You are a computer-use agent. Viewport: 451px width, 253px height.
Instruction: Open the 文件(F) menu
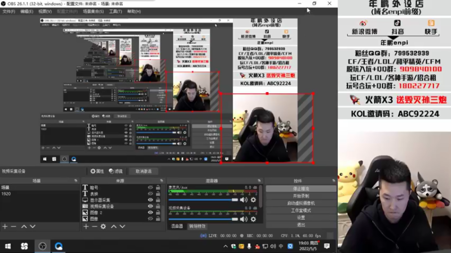click(x=8, y=11)
